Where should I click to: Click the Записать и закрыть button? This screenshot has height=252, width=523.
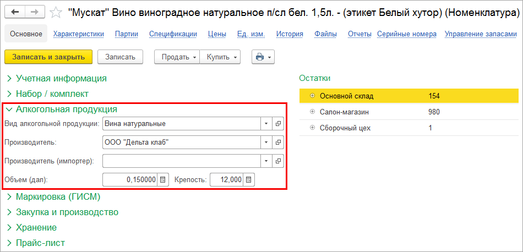[48, 57]
